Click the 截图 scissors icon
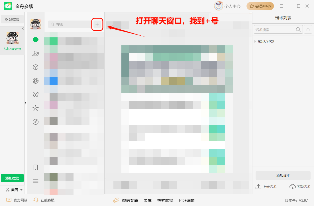314x206 pixels. tap(8, 190)
